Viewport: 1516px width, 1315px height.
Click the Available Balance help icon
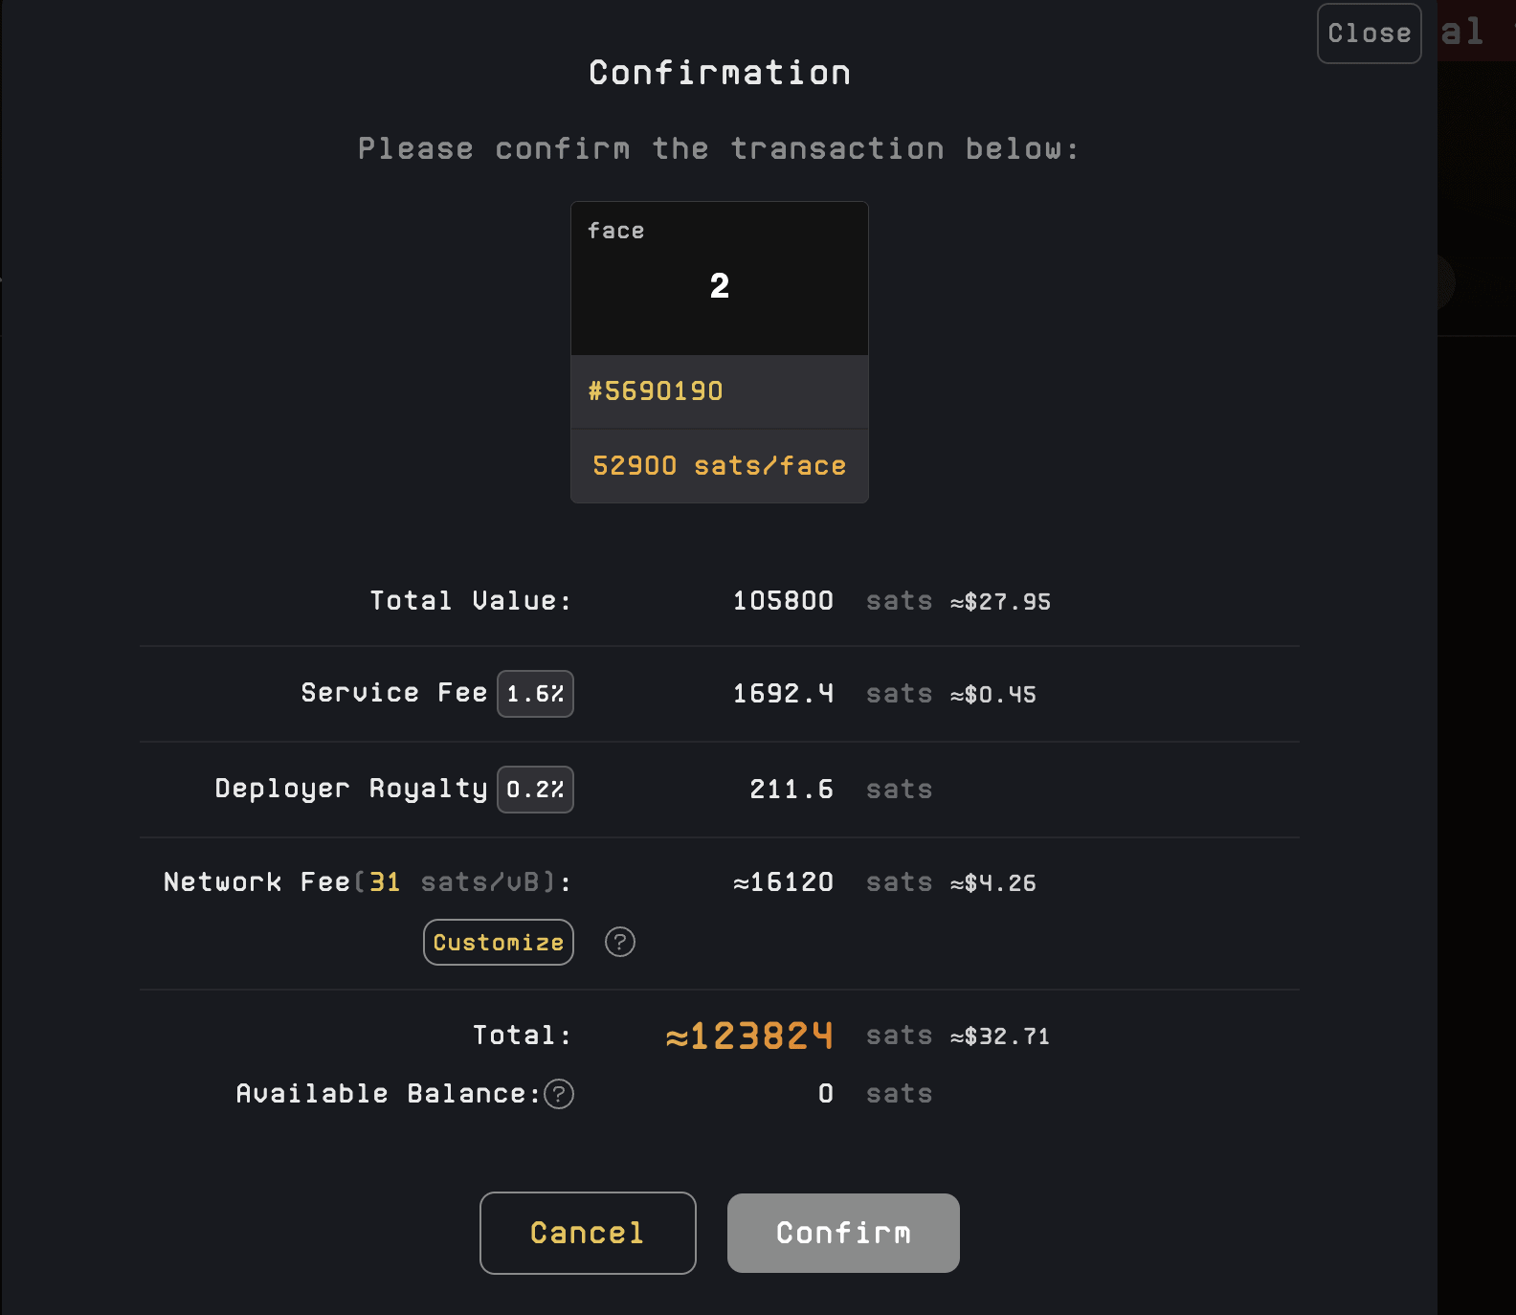(559, 1094)
